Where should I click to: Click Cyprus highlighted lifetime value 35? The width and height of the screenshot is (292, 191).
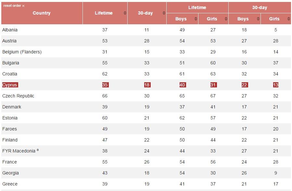click(x=105, y=85)
